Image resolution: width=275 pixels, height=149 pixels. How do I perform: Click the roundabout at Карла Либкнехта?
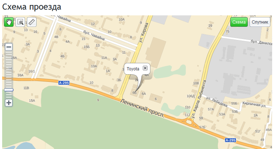[189, 121]
